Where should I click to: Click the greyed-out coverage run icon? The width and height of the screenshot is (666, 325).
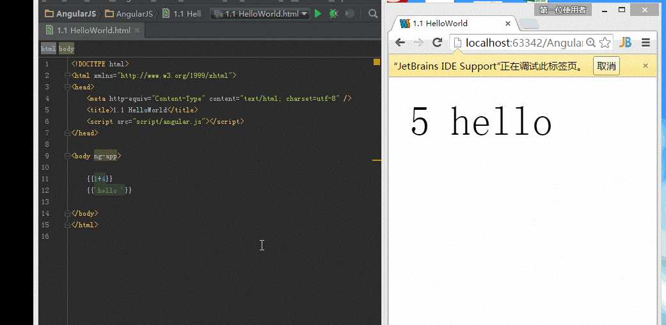pyautogui.click(x=349, y=14)
